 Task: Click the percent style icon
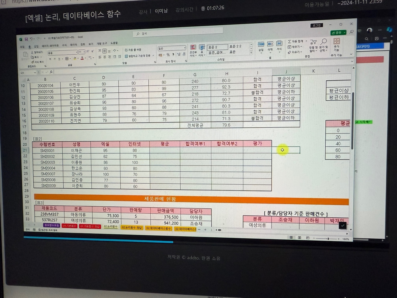coord(168,55)
